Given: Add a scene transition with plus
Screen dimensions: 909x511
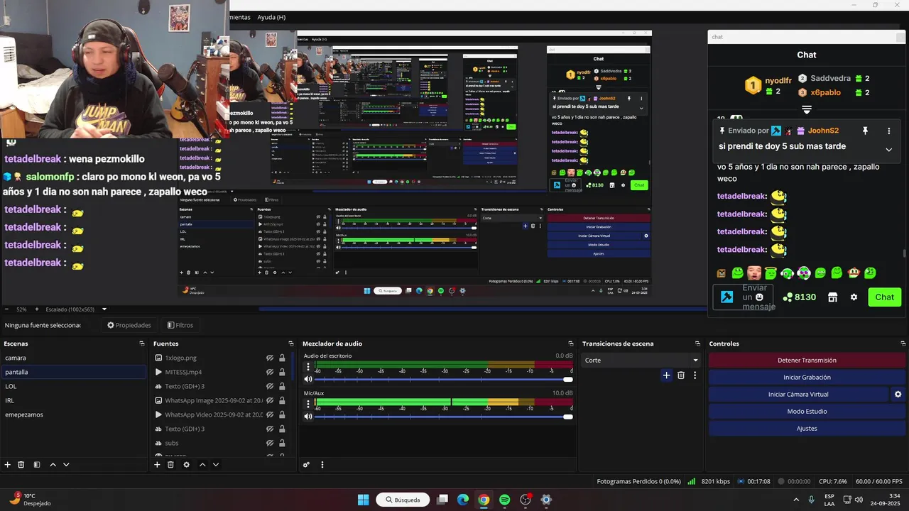Looking at the screenshot, I should [666, 375].
